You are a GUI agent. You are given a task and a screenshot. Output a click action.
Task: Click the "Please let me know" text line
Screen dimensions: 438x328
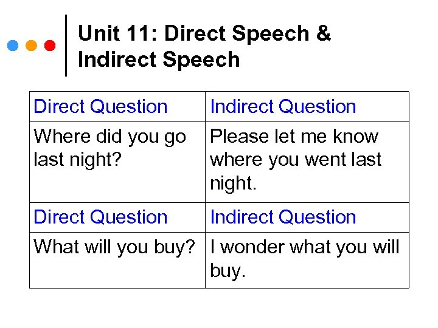click(x=294, y=137)
